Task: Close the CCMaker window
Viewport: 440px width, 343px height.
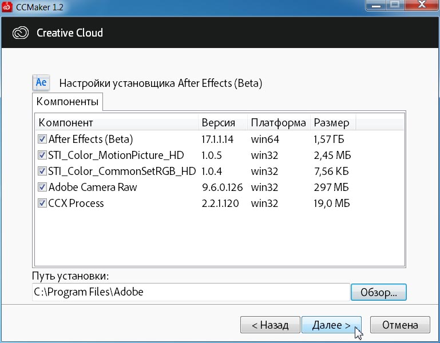Action: (422, 5)
